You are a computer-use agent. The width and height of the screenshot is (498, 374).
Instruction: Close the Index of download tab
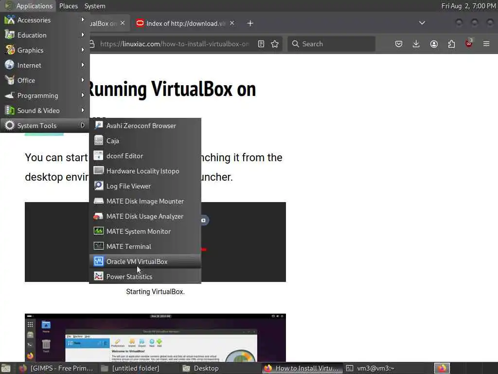coord(232,23)
